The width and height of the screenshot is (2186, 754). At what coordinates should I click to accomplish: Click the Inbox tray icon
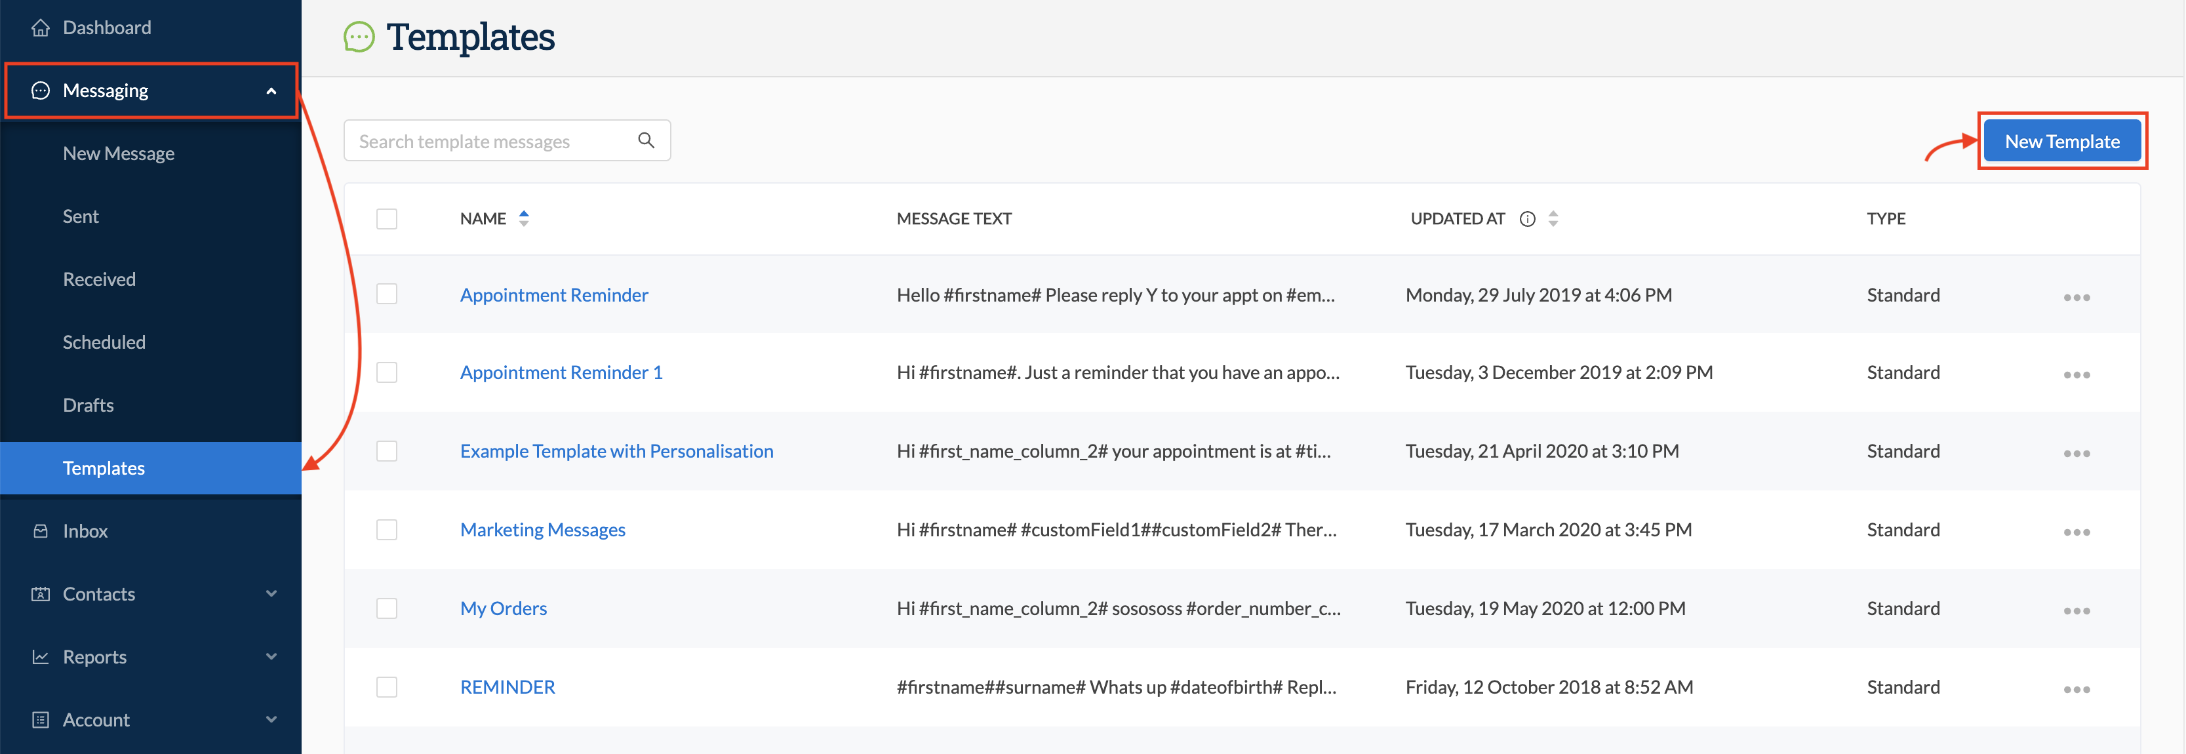pos(40,531)
